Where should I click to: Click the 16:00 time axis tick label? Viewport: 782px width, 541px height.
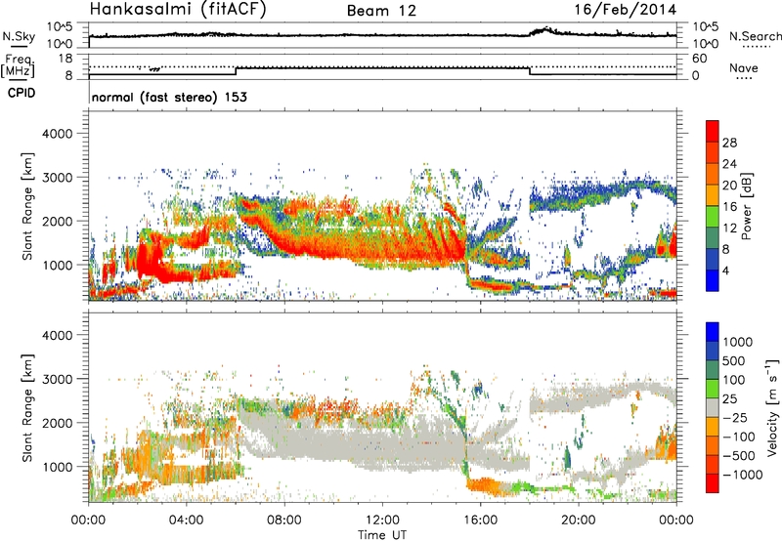coord(480,520)
